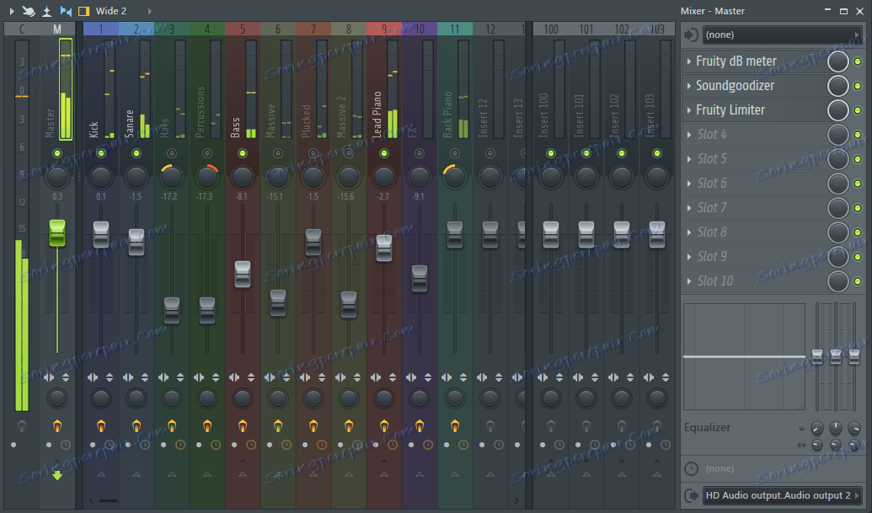Click the Master track pan knob

57,177
